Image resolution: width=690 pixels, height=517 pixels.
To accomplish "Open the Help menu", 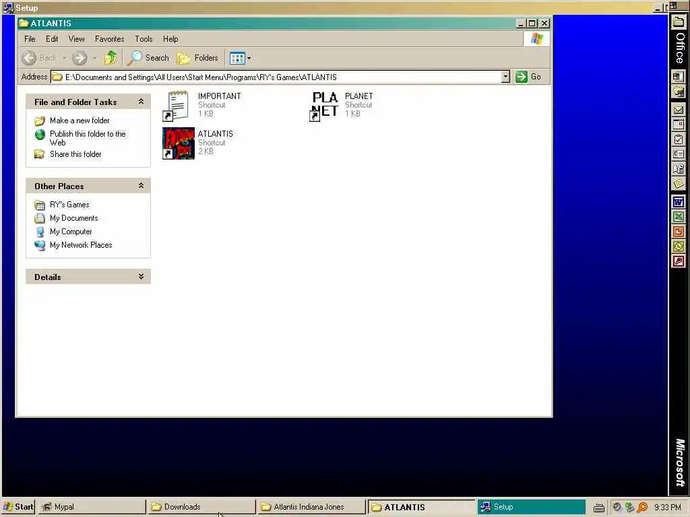I will (170, 38).
